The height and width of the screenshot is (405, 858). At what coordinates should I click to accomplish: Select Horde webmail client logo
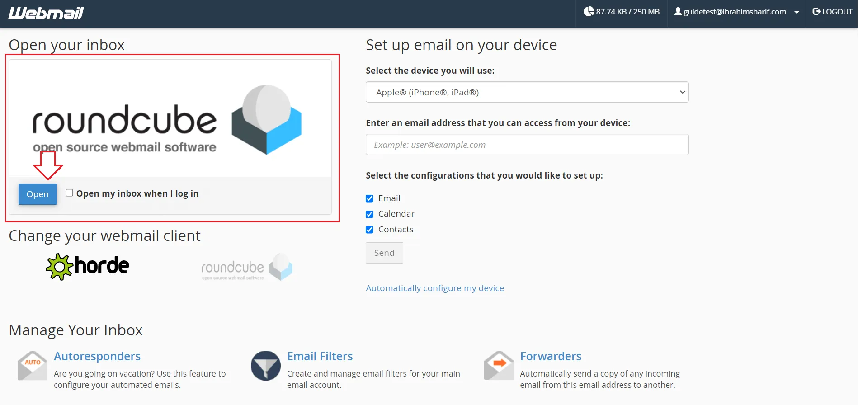click(x=88, y=267)
